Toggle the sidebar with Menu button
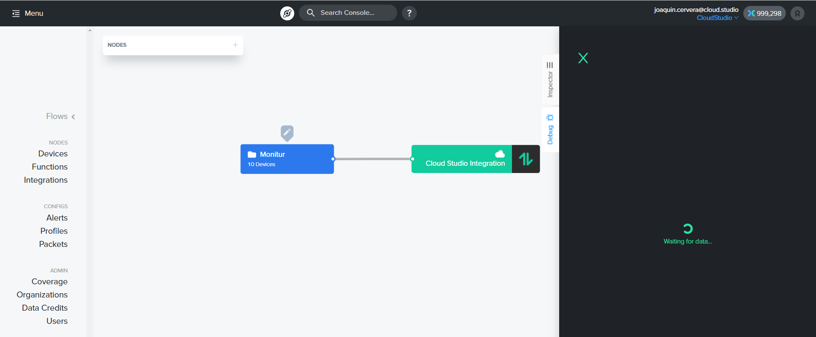Viewport: 816px width, 337px height. click(28, 13)
